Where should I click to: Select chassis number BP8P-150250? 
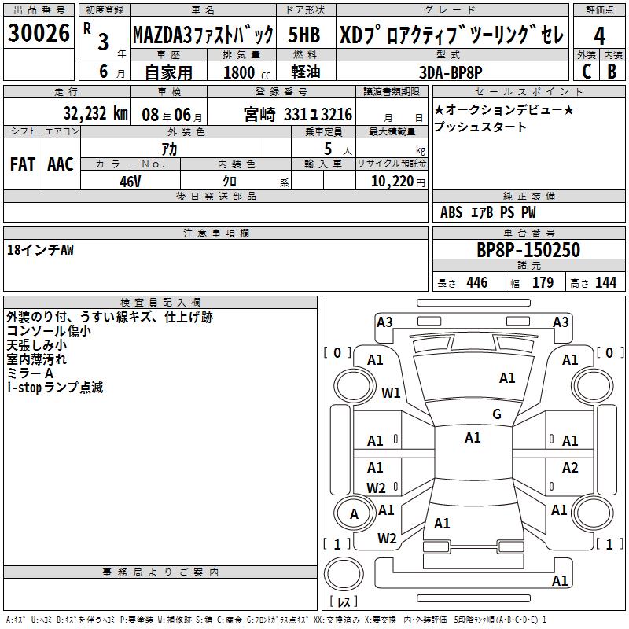(528, 250)
